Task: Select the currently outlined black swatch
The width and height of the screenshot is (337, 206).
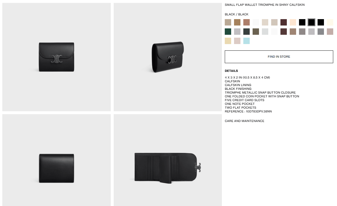Action: coord(311,22)
